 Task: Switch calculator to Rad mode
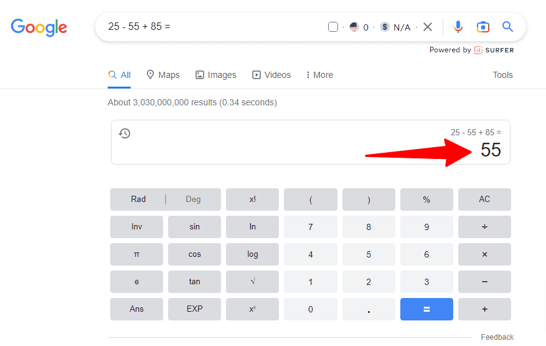click(138, 199)
